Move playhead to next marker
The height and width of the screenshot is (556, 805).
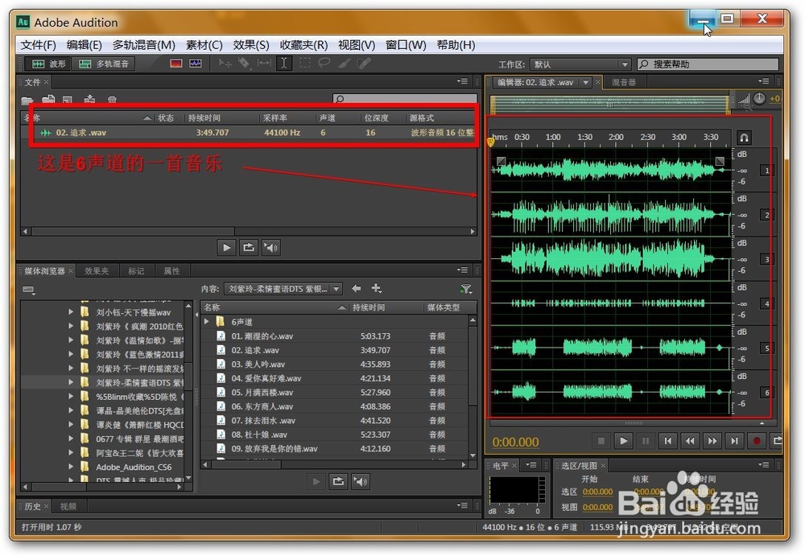735,440
